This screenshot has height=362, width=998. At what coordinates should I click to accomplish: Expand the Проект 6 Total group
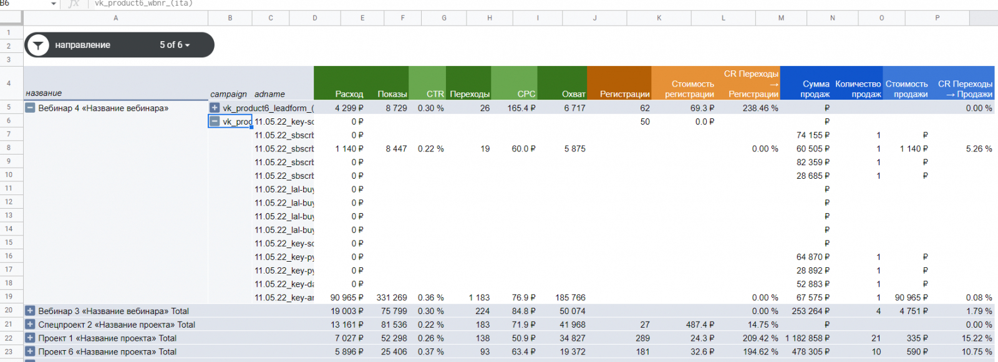tap(30, 351)
